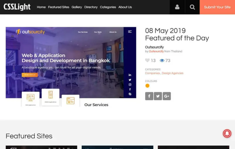
Task: Open the Categories menu item
Action: (x=108, y=7)
